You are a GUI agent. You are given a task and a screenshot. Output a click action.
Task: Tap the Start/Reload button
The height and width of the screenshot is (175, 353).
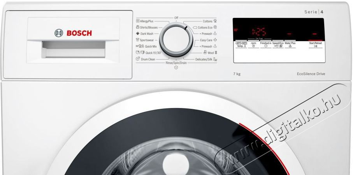(x=315, y=45)
